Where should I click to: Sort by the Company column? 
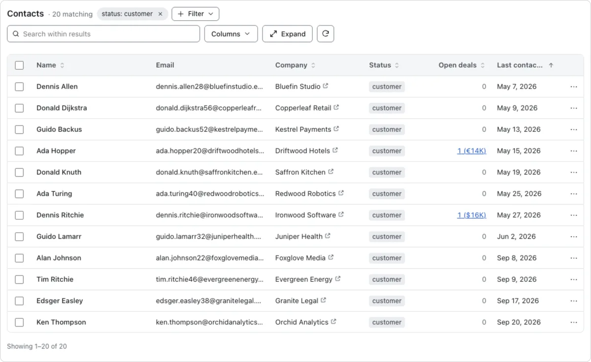click(295, 65)
